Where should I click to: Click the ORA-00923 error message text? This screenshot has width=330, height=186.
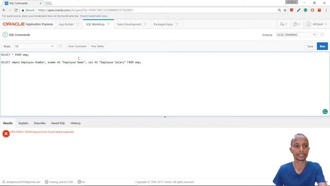tap(42, 132)
